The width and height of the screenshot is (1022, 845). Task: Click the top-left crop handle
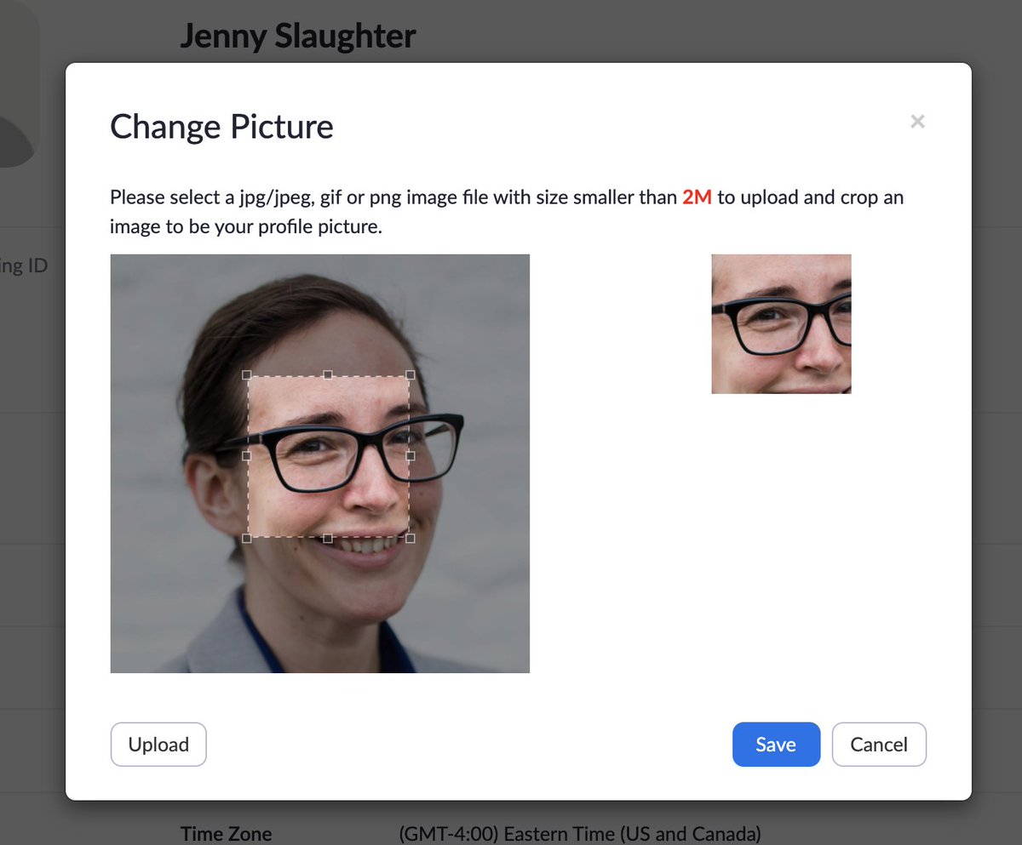(247, 374)
